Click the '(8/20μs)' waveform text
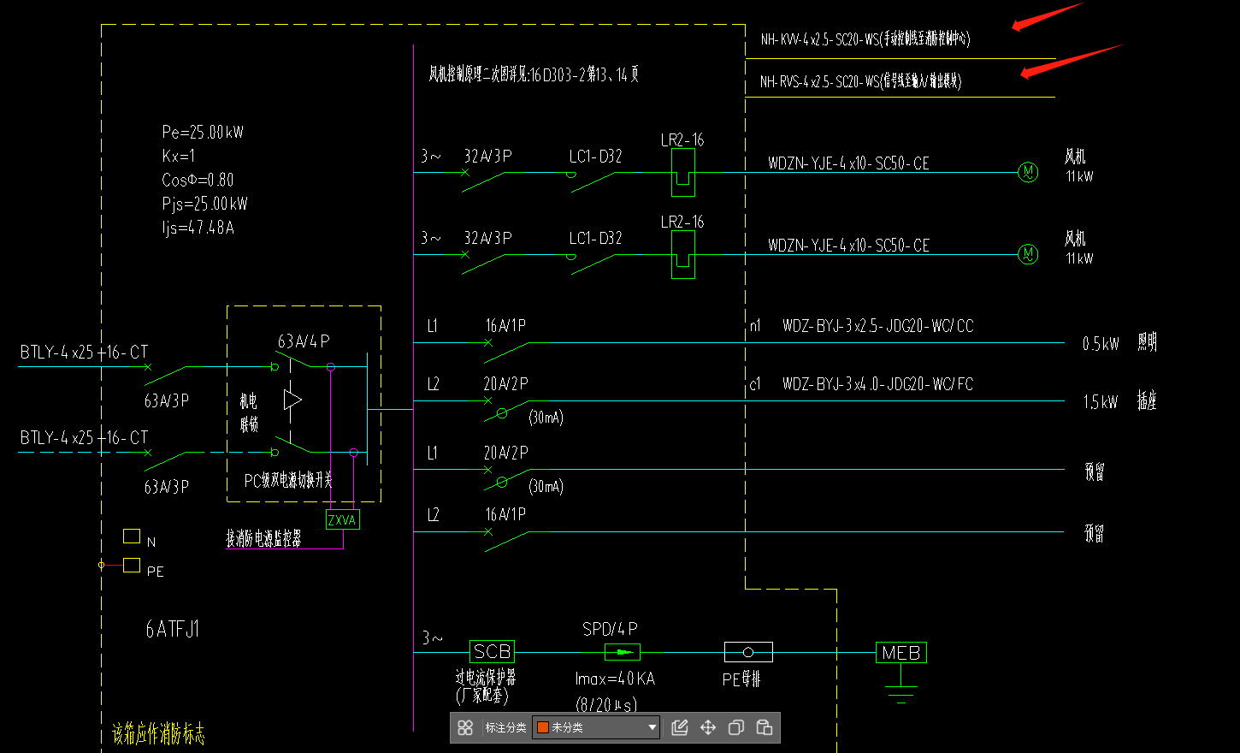This screenshot has height=753, width=1240. [606, 704]
